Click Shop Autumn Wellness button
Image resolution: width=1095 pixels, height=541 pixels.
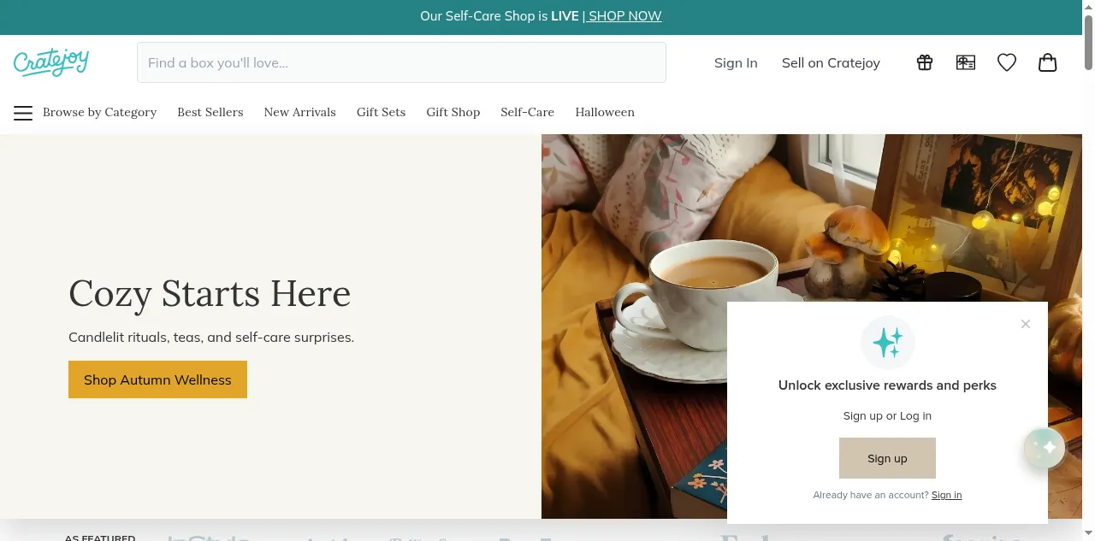(157, 379)
